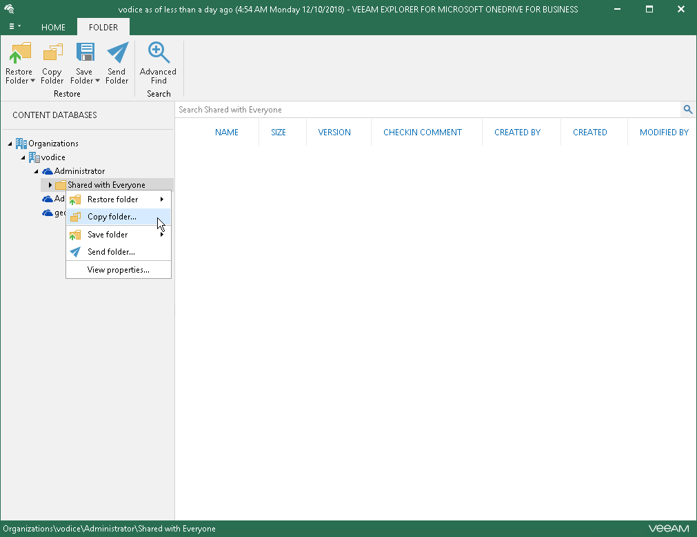
Task: Click the Send Folder paper-plane icon
Action: 117,52
